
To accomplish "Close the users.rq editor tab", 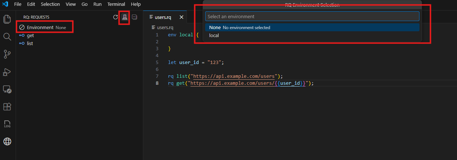I will tap(181, 17).
